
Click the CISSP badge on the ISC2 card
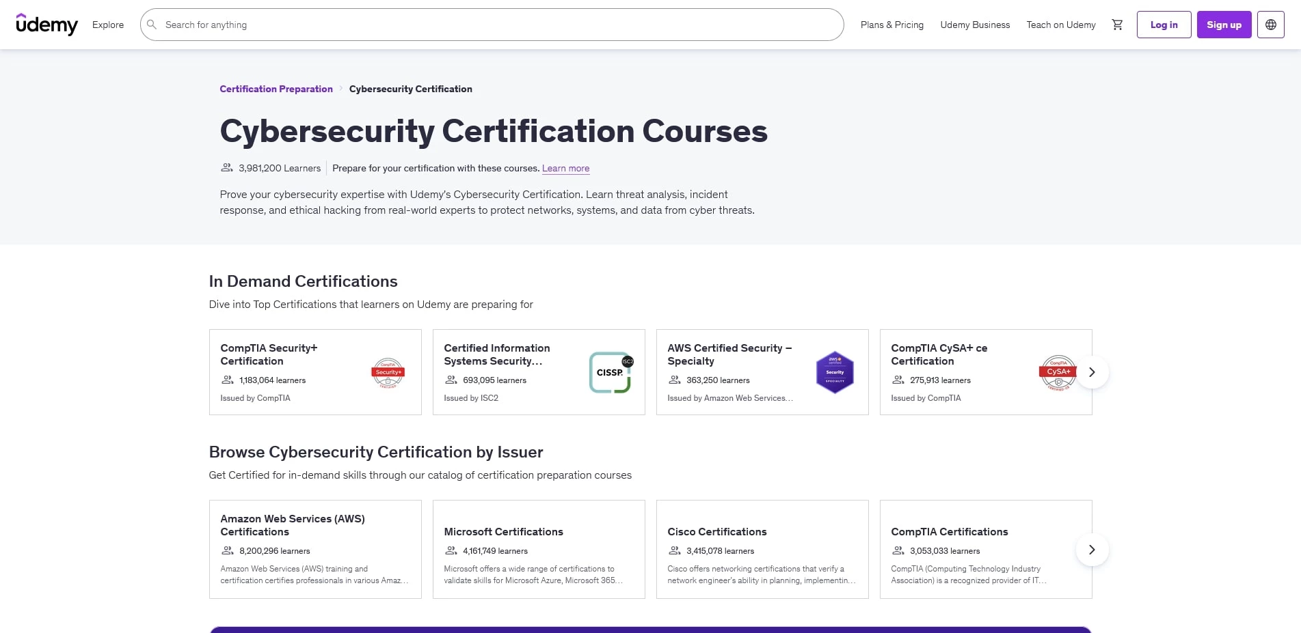click(x=611, y=372)
